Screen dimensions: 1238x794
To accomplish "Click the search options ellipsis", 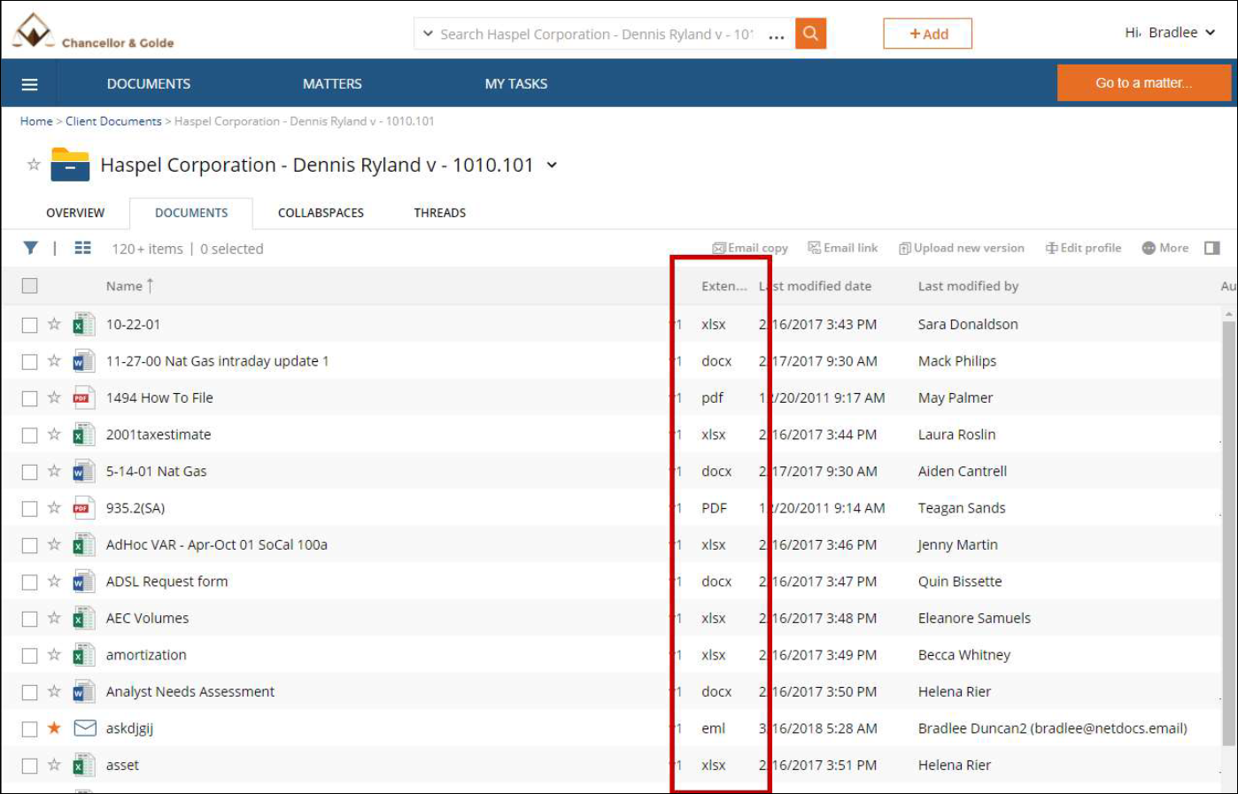I will point(777,35).
